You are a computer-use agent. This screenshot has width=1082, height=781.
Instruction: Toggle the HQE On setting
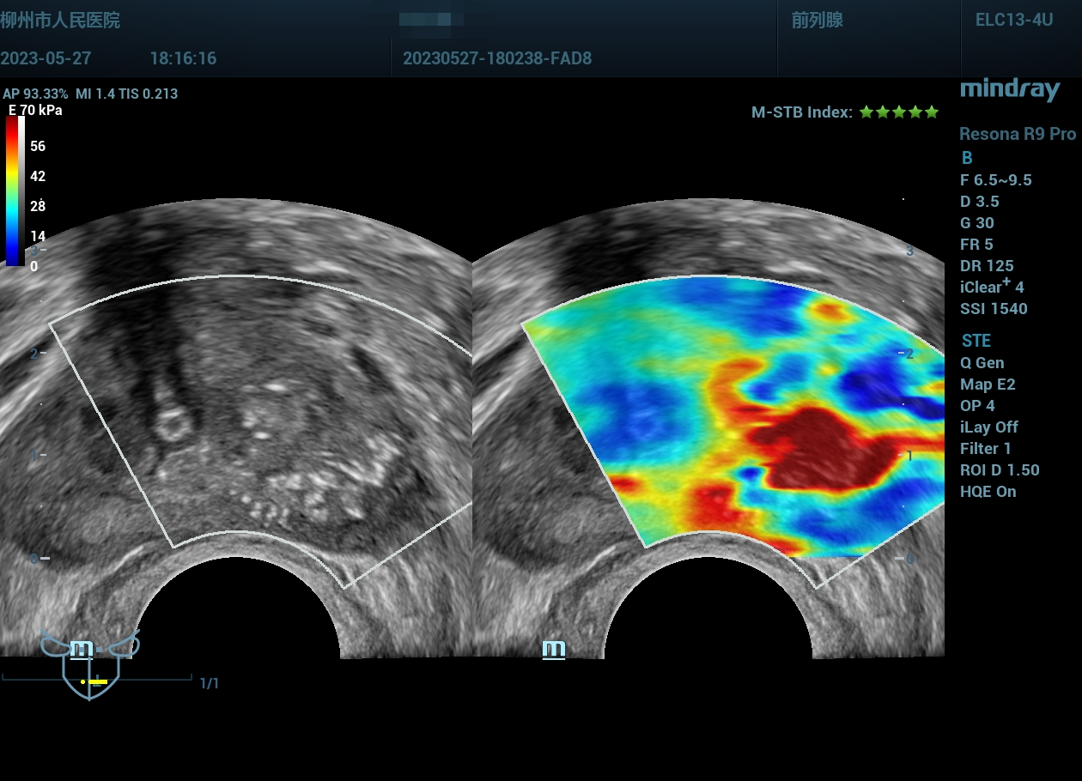[x=988, y=492]
